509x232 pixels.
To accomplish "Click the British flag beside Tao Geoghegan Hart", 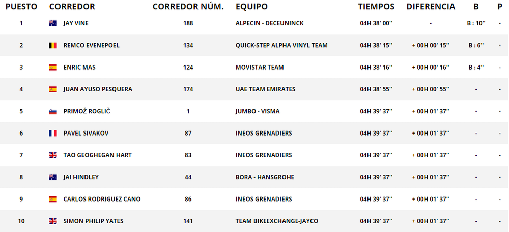I will pyautogui.click(x=53, y=155).
